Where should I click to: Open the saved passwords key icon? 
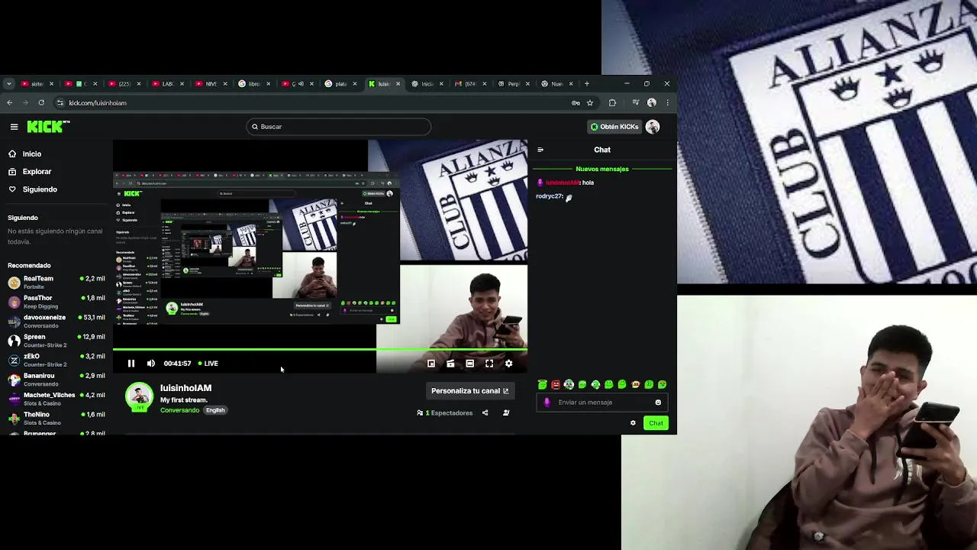pos(576,102)
